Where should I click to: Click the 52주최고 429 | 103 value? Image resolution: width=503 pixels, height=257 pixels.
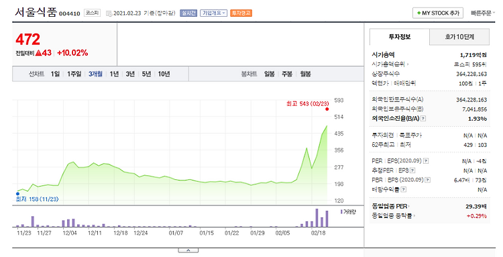(x=475, y=145)
